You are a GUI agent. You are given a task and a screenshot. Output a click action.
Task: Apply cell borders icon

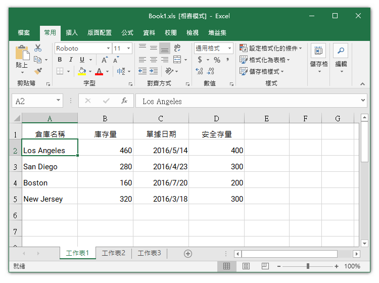60,71
